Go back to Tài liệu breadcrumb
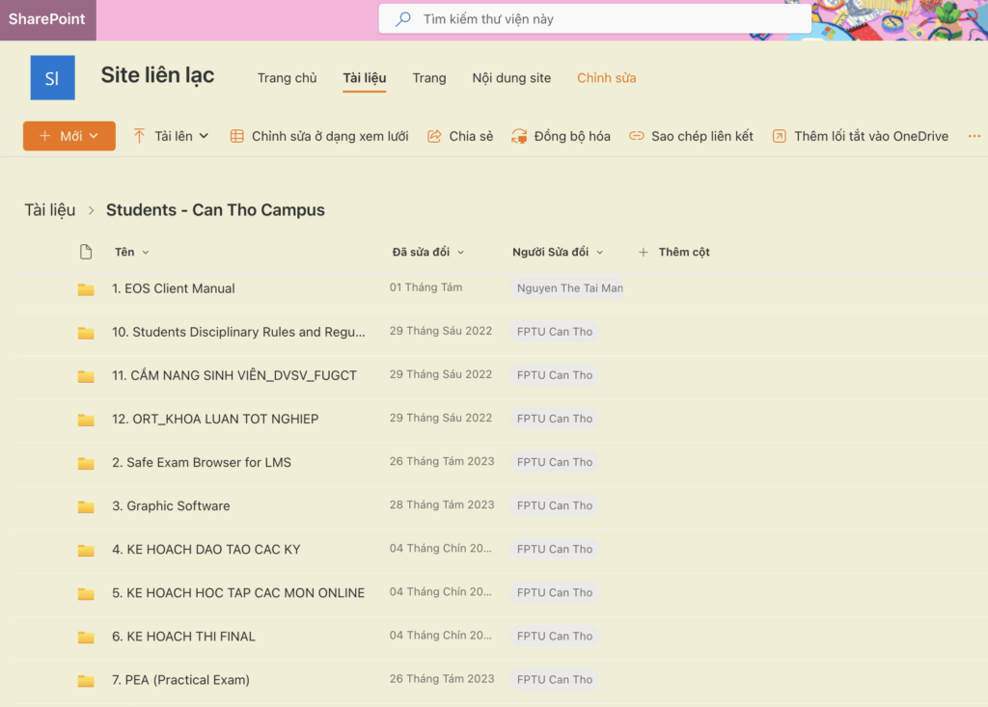The height and width of the screenshot is (707, 988). tap(50, 210)
